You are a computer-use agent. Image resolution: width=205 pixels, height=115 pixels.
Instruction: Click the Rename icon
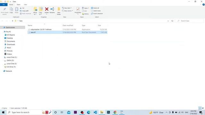52,9
